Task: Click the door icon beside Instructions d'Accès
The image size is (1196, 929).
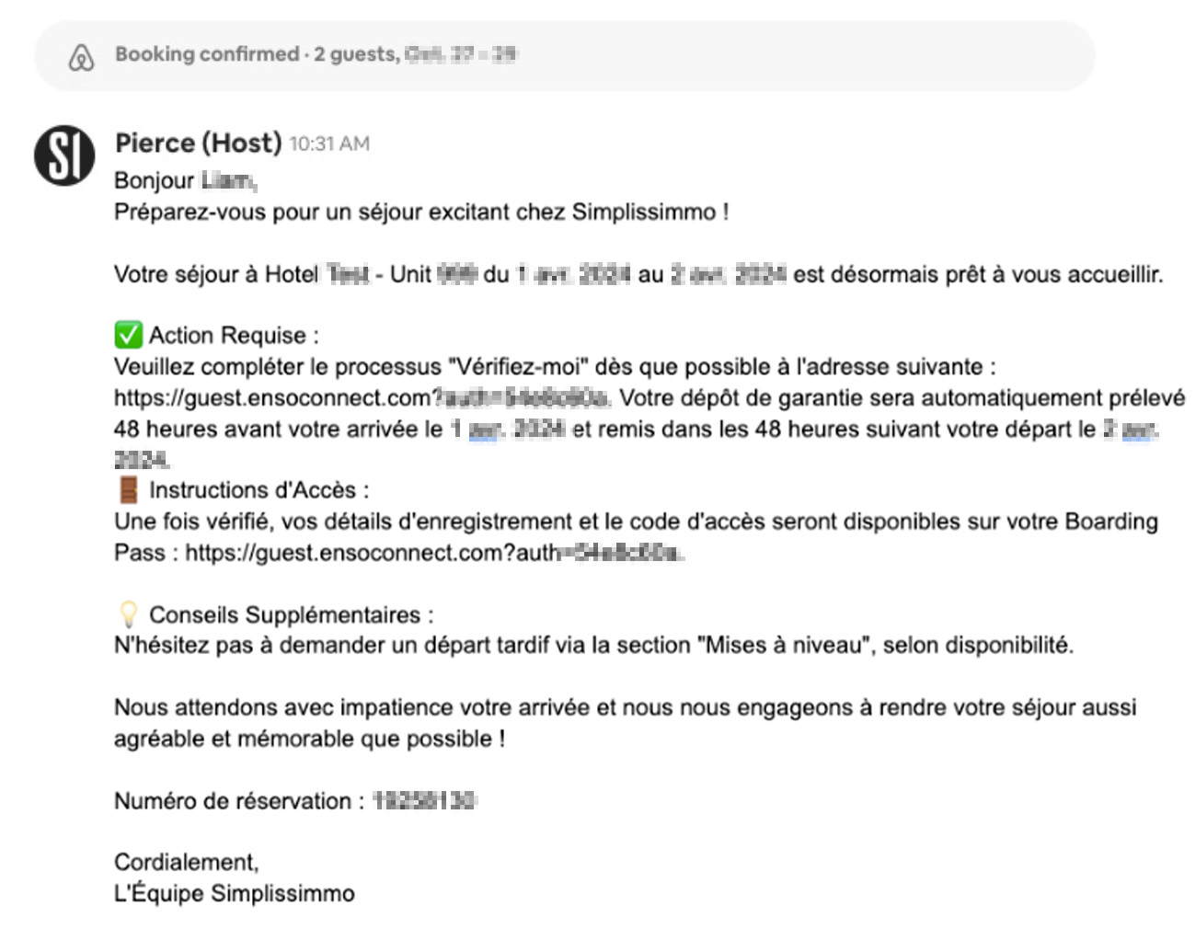Action: pos(128,489)
